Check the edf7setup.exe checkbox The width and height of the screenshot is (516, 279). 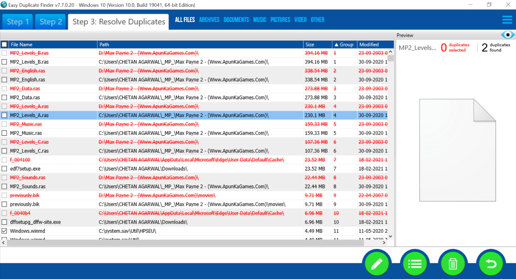pyautogui.click(x=4, y=168)
